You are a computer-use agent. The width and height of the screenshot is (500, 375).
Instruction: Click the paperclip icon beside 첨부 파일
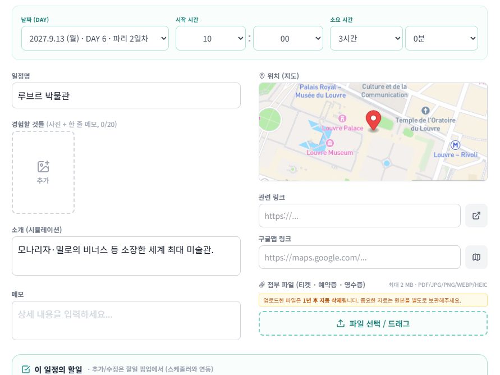pos(262,285)
